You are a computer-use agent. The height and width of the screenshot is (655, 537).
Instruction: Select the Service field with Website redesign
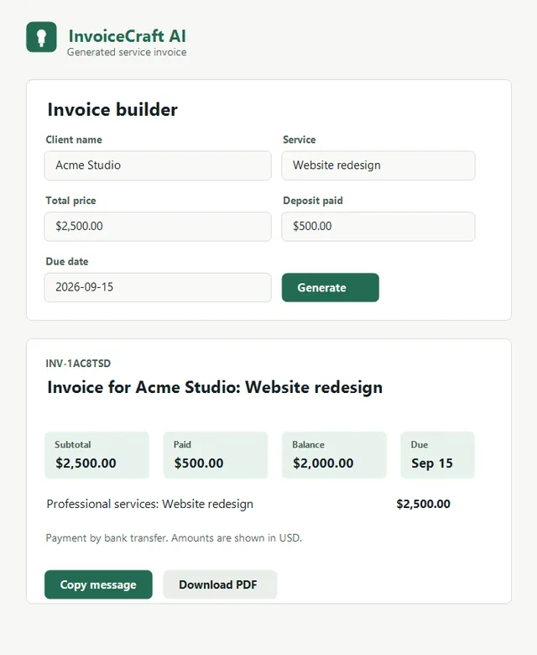tap(378, 165)
